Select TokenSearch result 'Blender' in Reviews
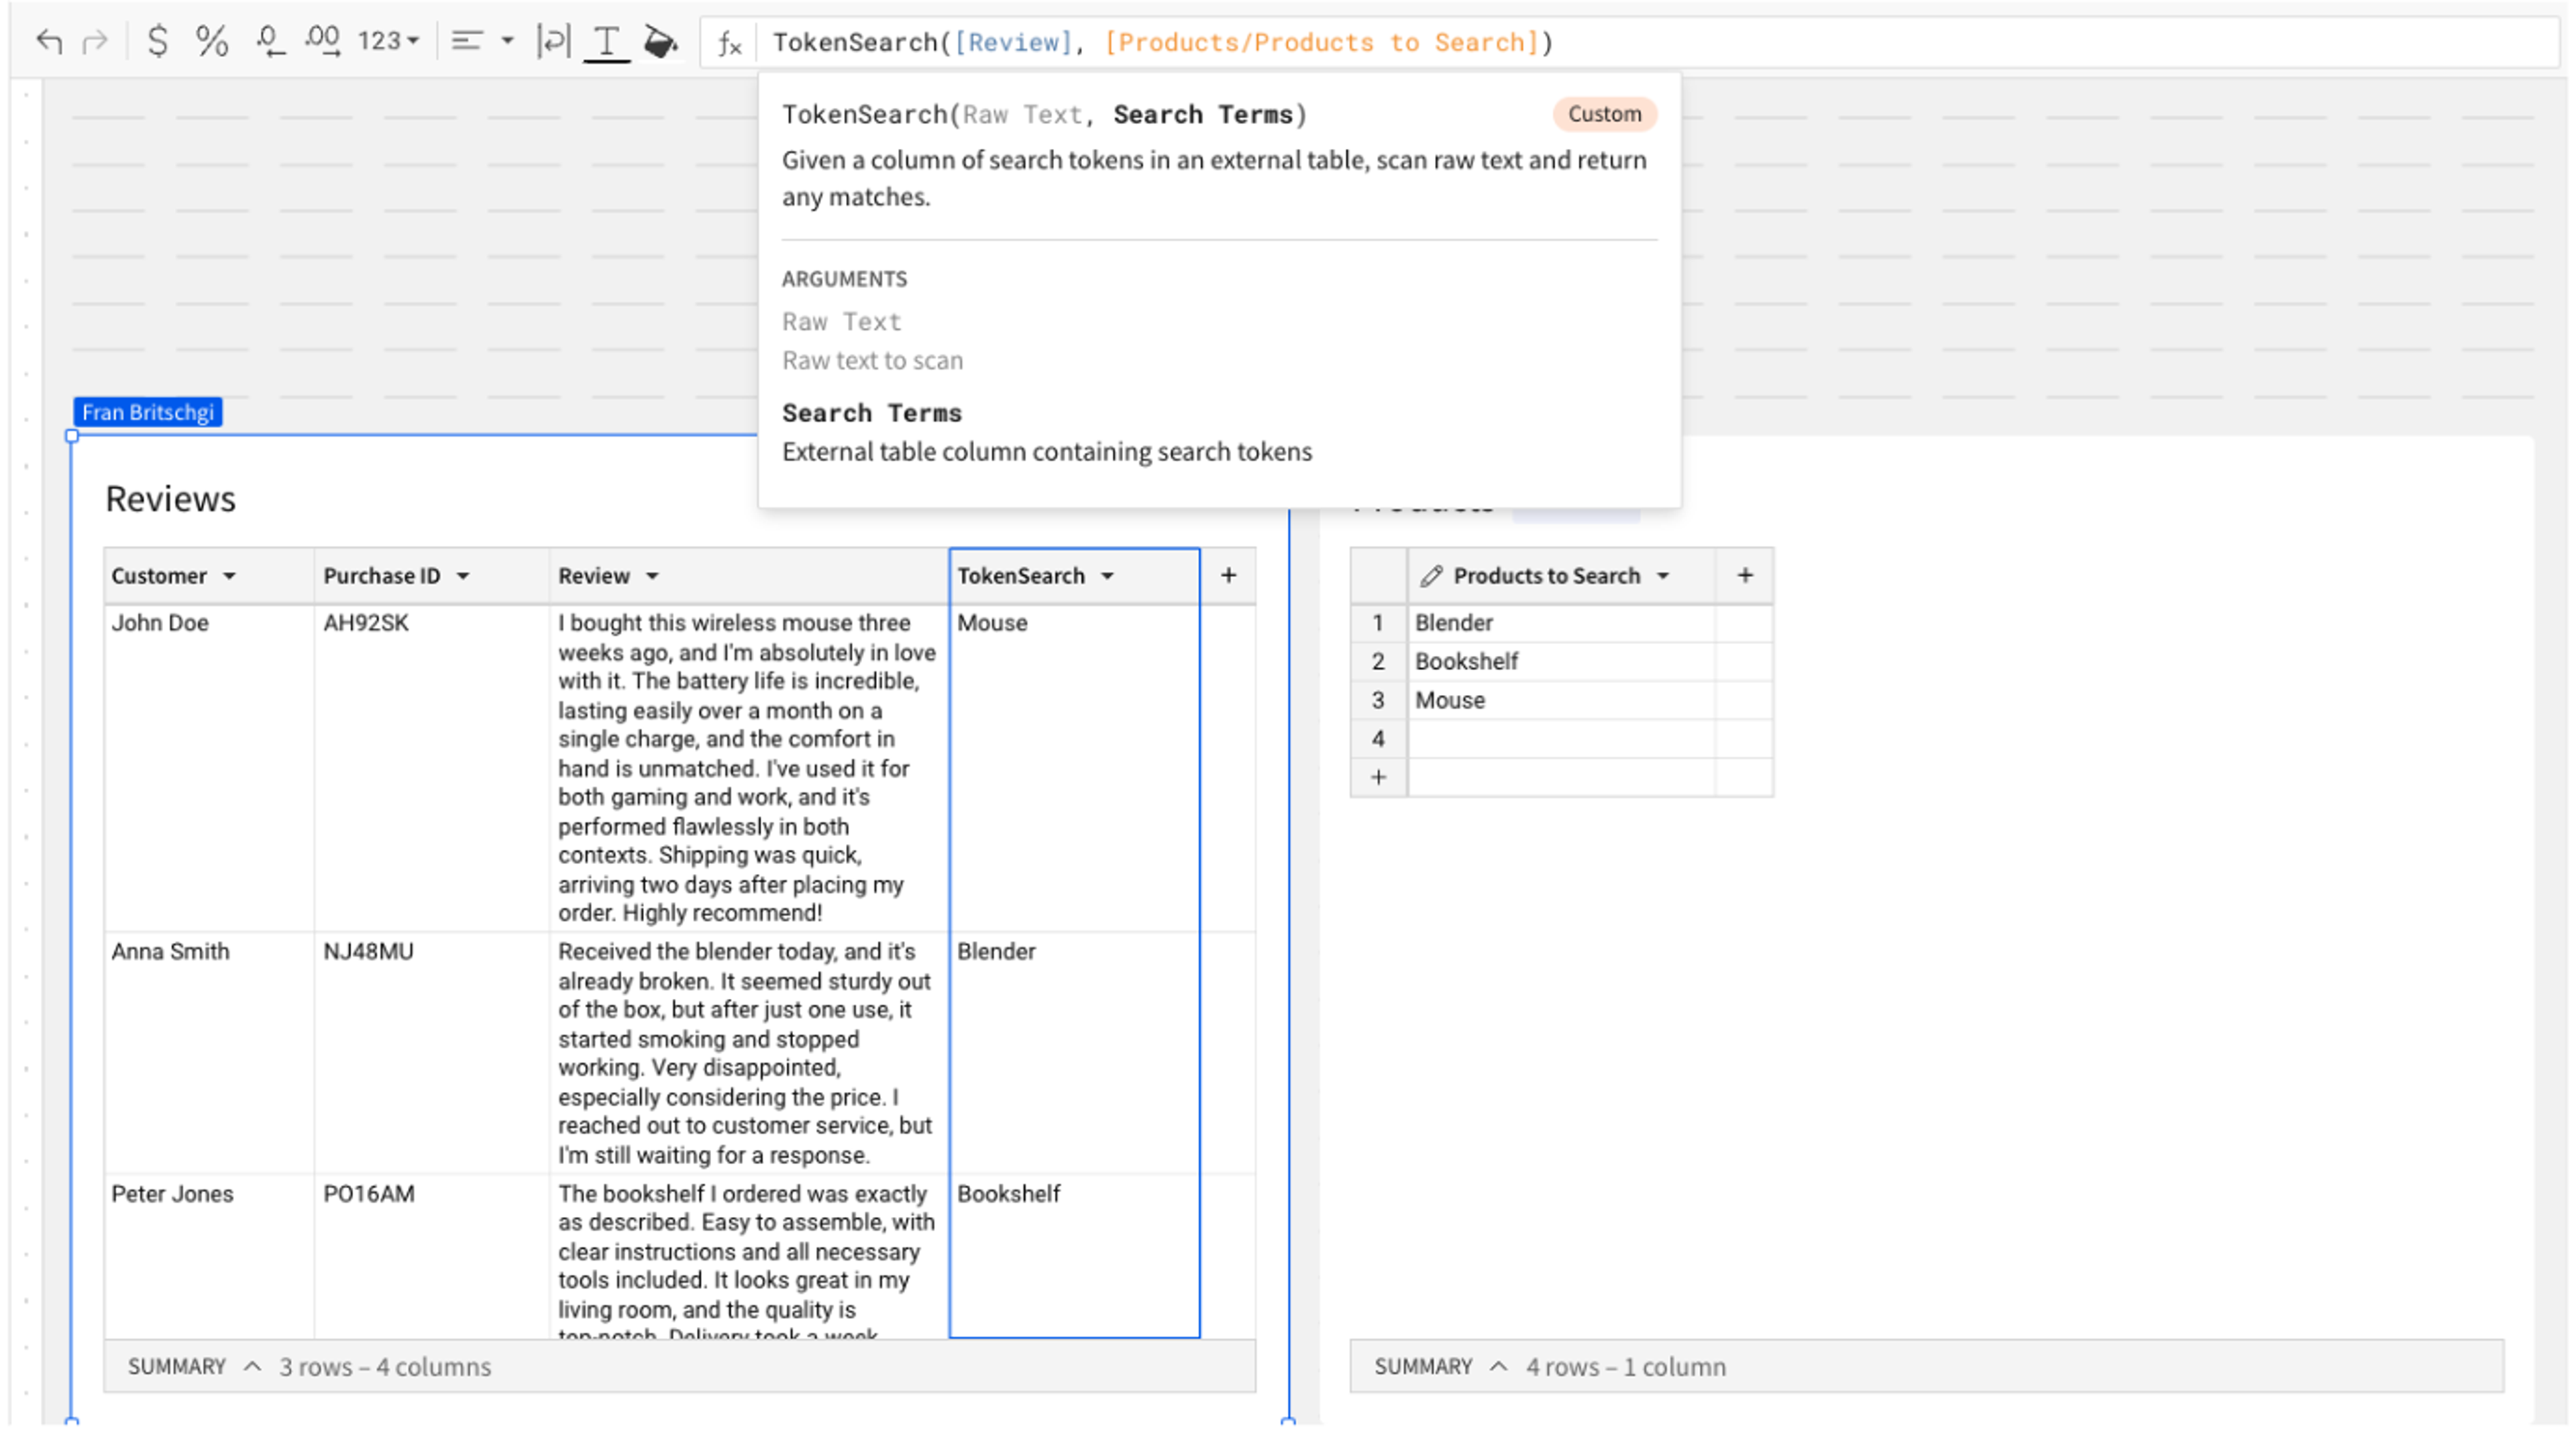The width and height of the screenshot is (2576, 1439). [x=1074, y=1052]
